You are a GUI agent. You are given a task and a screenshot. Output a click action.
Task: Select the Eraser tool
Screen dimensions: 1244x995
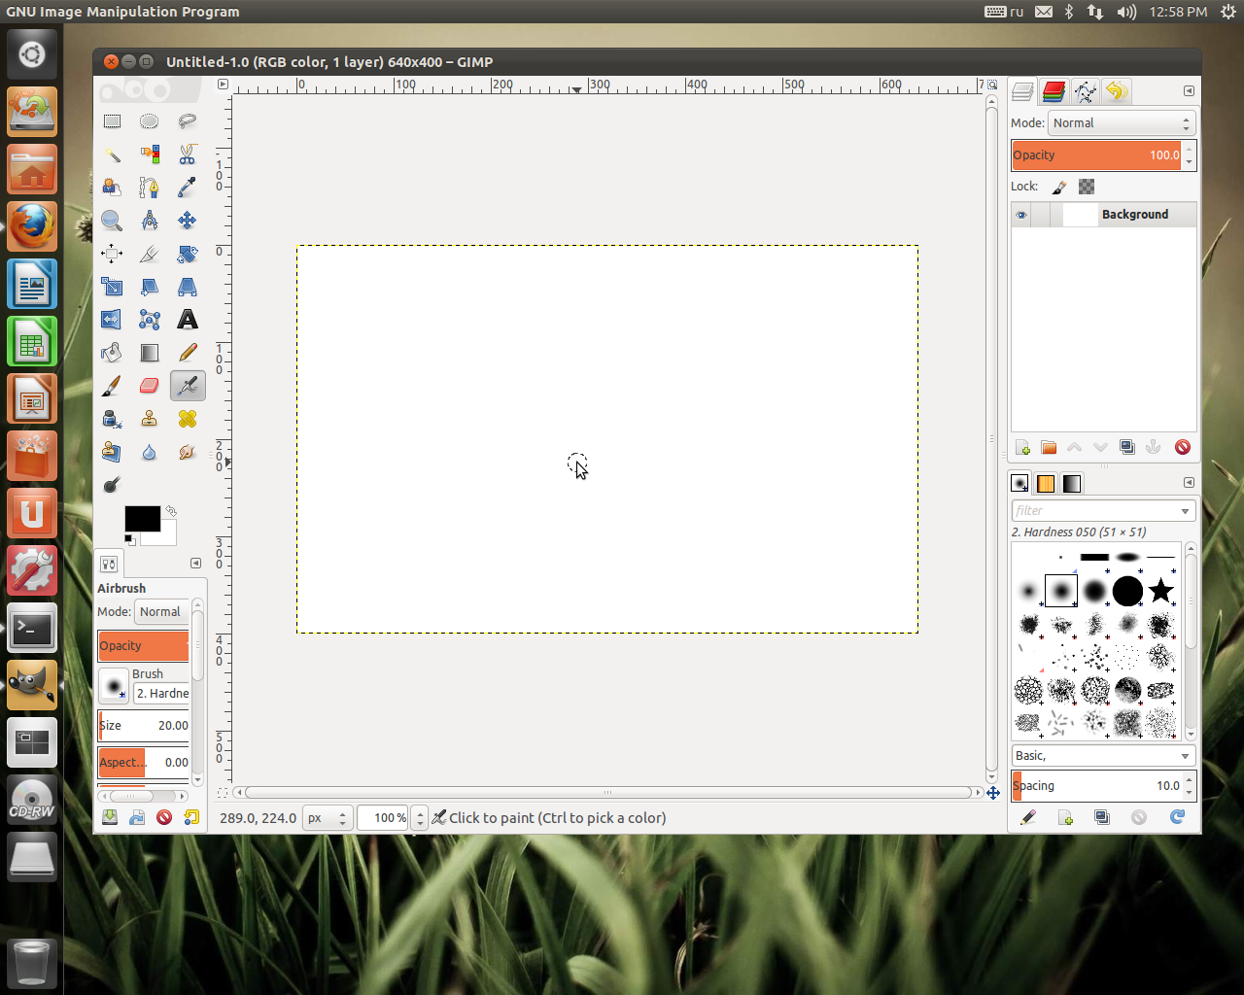tap(149, 386)
